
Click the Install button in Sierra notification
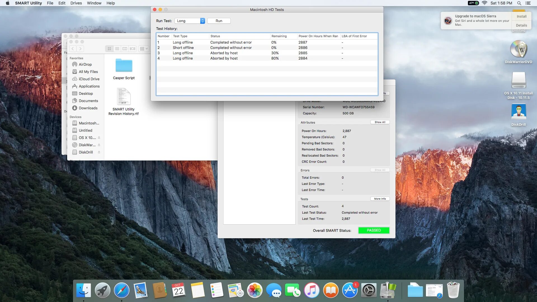tap(521, 16)
